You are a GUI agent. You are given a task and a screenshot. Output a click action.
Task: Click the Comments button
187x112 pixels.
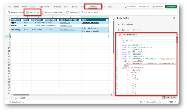tap(130, 6)
